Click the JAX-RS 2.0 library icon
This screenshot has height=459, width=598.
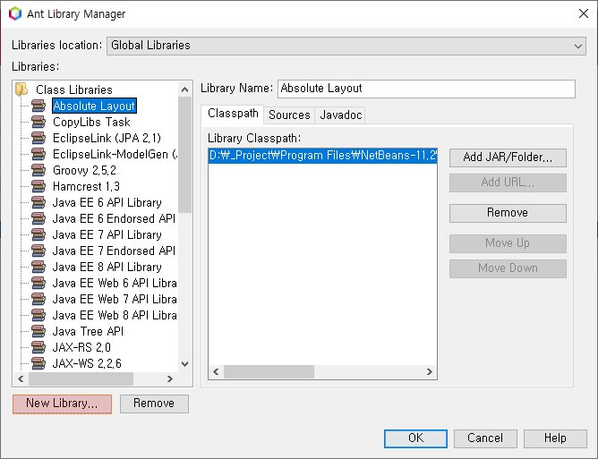pyautogui.click(x=38, y=347)
